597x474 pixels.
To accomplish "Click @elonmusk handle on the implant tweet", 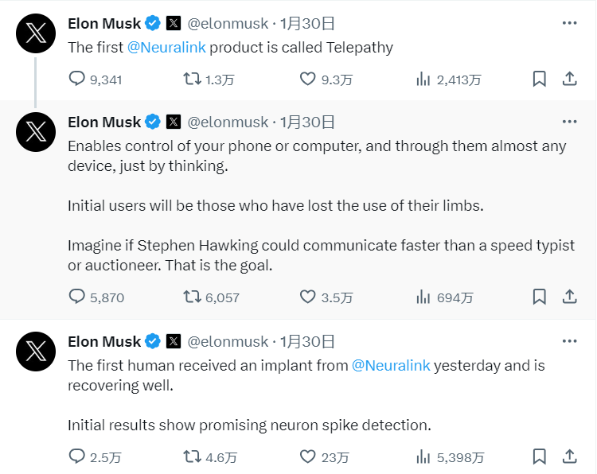I will pyautogui.click(x=228, y=341).
